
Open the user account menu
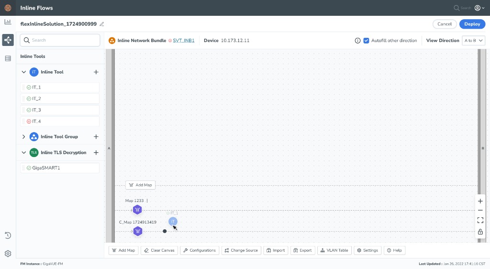click(x=479, y=8)
